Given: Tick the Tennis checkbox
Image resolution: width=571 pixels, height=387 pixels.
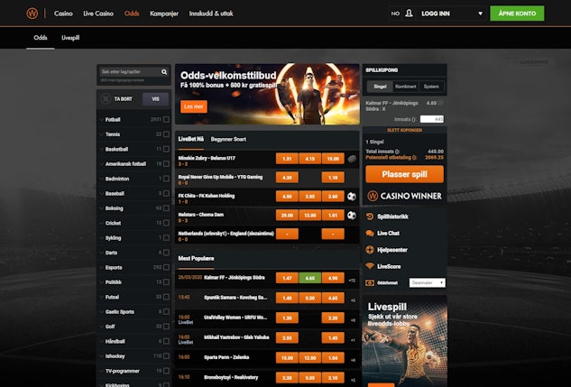Looking at the screenshot, I should pyautogui.click(x=166, y=134).
